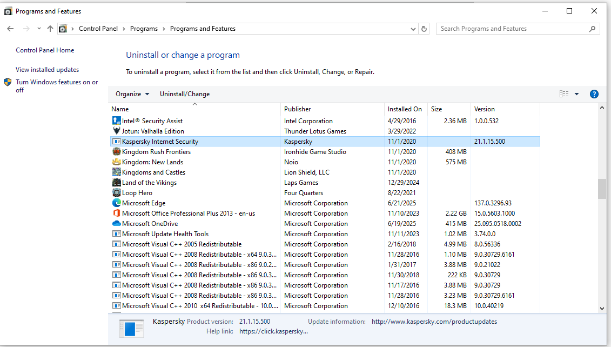Click the Land of the Vikings icon

(x=116, y=182)
